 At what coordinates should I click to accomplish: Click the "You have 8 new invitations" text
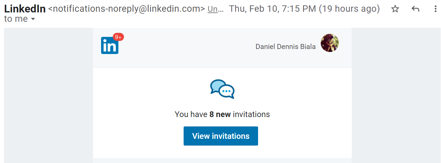(222, 114)
